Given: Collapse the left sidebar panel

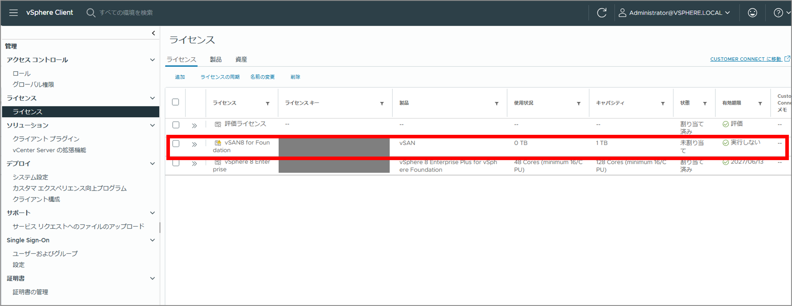Looking at the screenshot, I should (153, 33).
